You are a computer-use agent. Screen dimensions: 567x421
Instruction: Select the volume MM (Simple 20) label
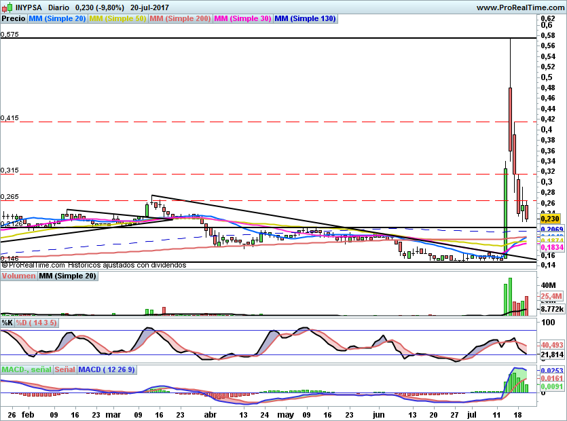[x=67, y=276]
